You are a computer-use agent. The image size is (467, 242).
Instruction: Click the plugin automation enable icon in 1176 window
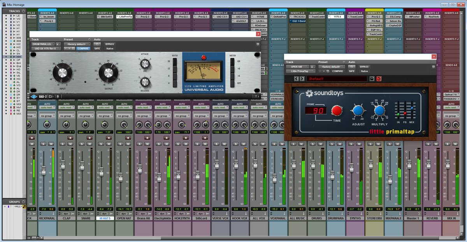[97, 44]
